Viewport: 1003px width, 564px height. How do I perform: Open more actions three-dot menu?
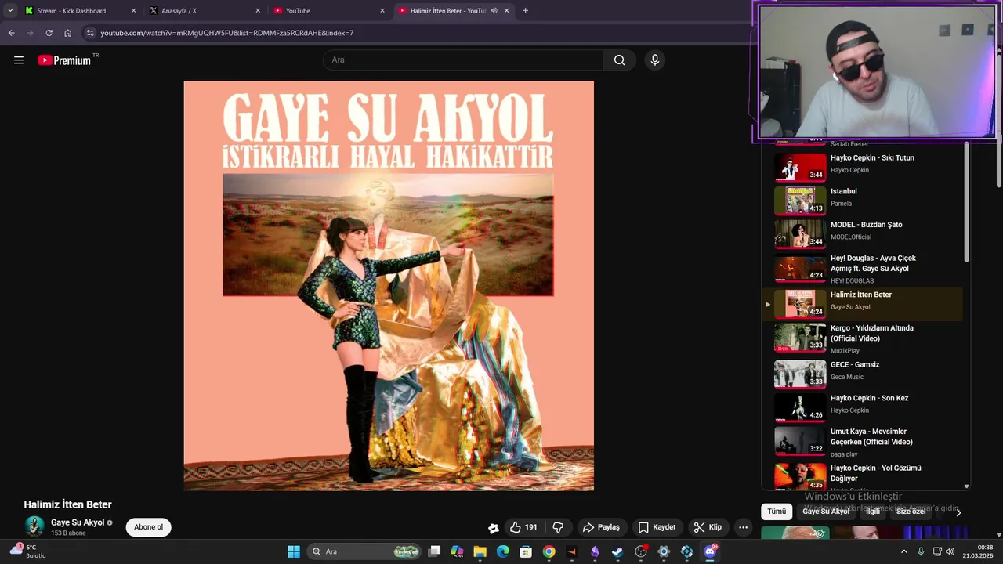[743, 527]
